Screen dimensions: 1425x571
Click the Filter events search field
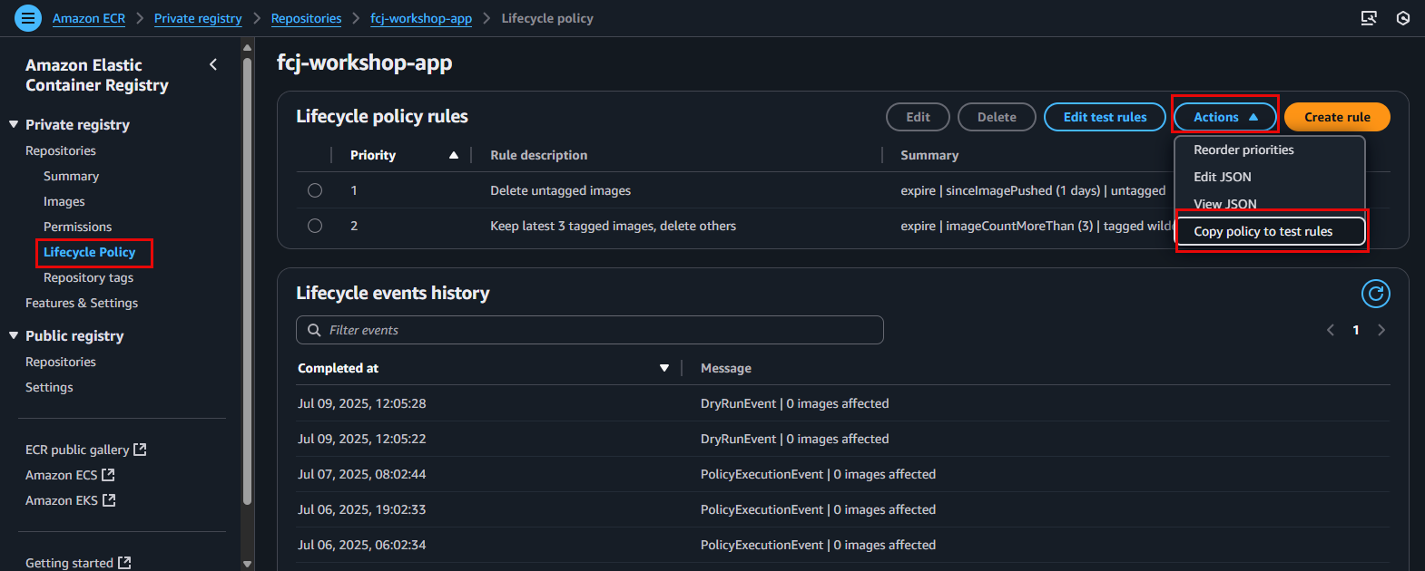pos(590,330)
